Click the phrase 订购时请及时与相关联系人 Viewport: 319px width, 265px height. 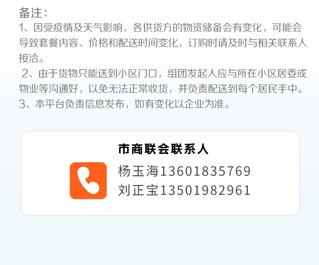coord(248,43)
